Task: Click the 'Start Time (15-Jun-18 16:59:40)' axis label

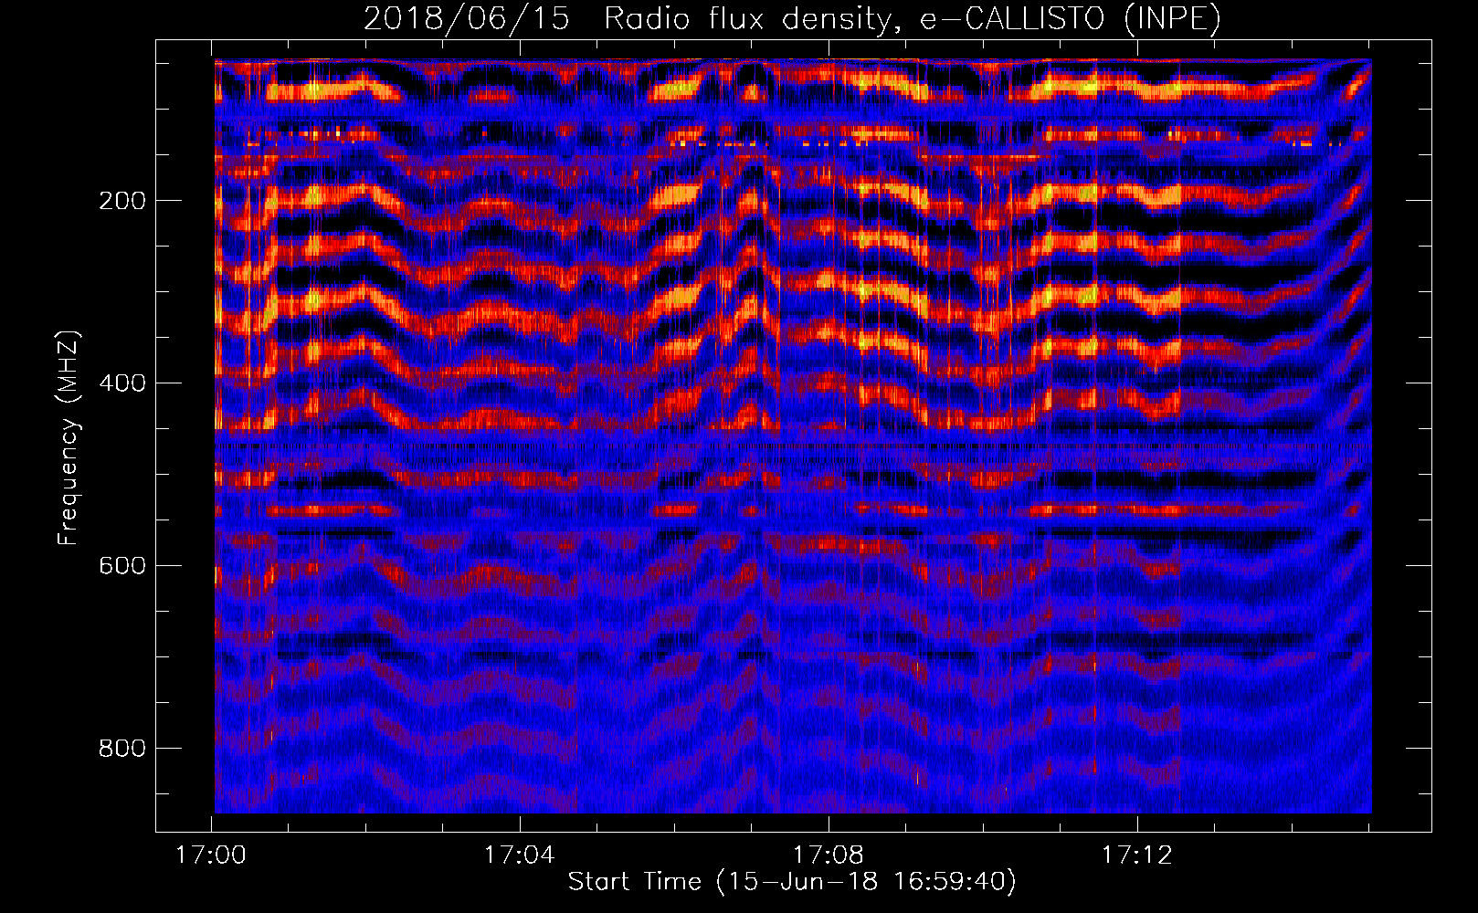Action: pyautogui.click(x=792, y=882)
